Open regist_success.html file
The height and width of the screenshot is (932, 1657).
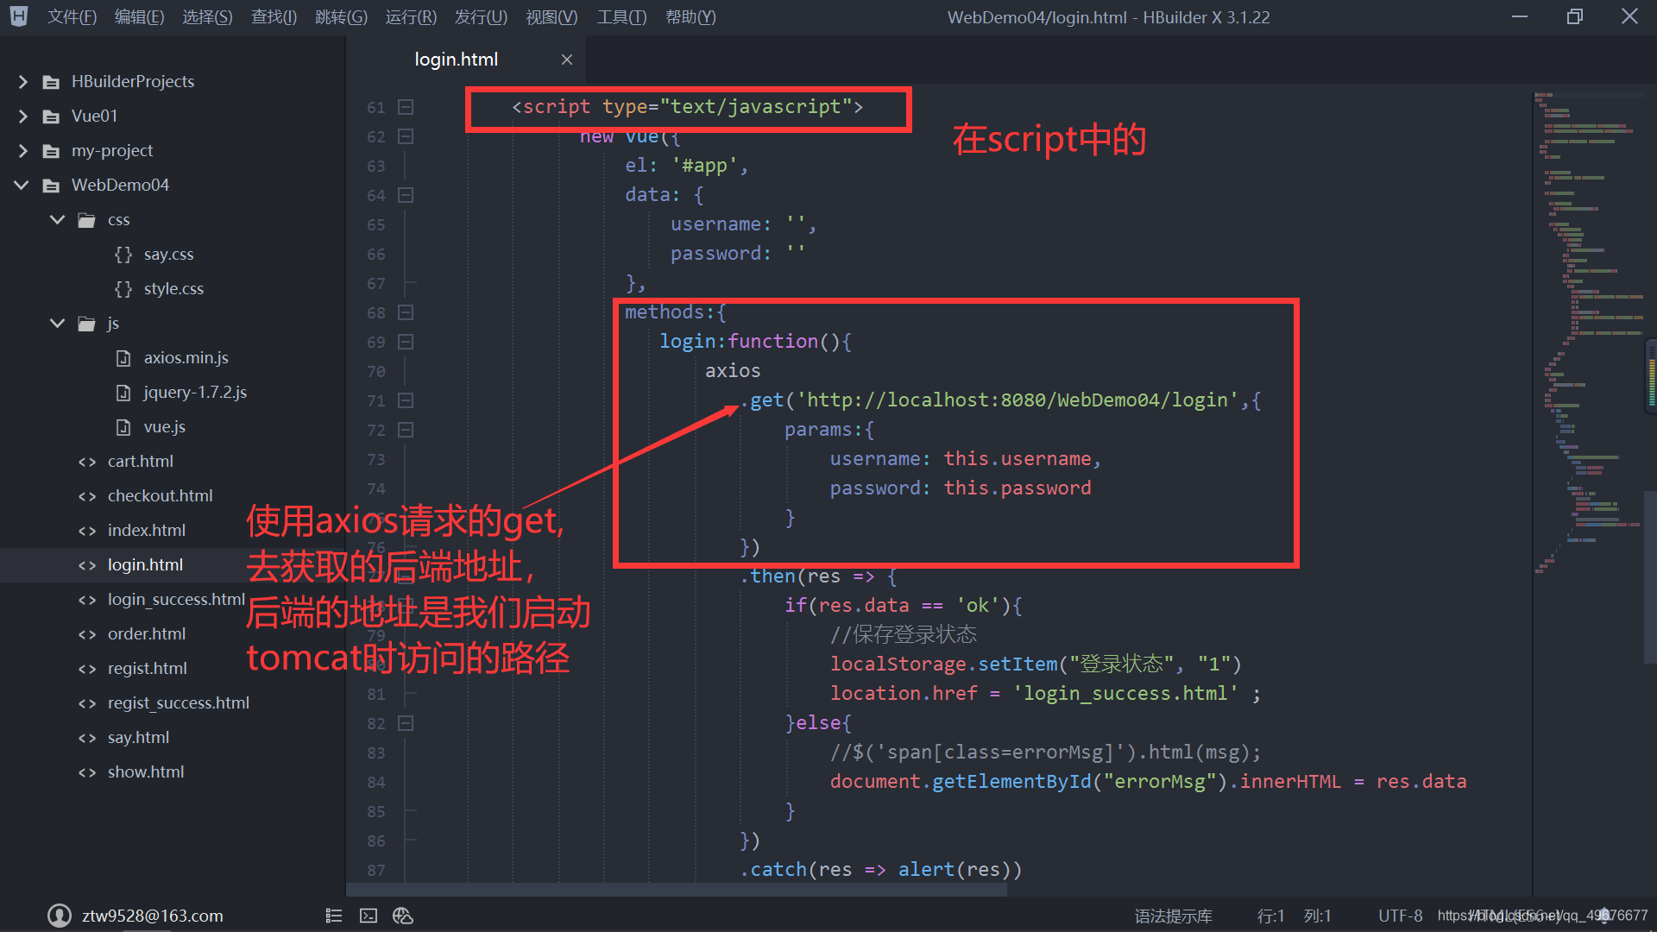click(x=178, y=703)
